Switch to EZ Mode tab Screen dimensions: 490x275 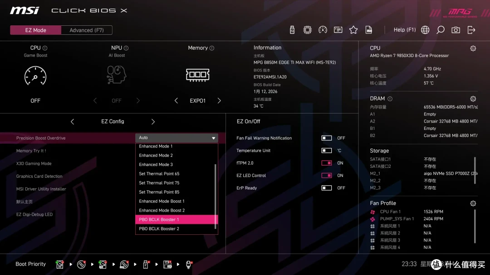36,30
